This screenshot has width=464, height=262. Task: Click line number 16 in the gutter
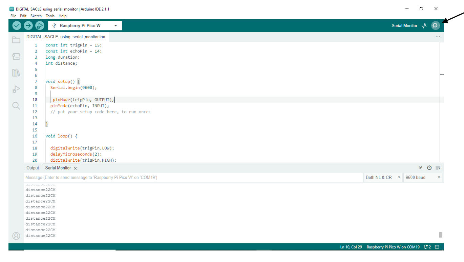(x=35, y=136)
